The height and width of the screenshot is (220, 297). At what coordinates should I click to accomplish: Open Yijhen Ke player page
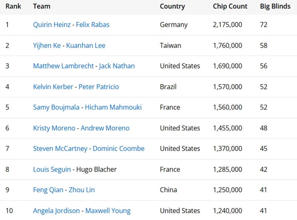47,46
